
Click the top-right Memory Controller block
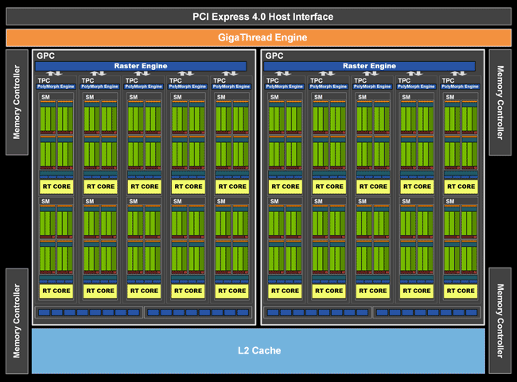[x=500, y=103]
